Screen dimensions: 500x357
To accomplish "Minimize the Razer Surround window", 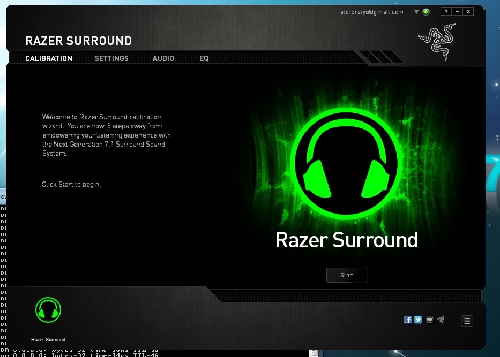I will (457, 12).
